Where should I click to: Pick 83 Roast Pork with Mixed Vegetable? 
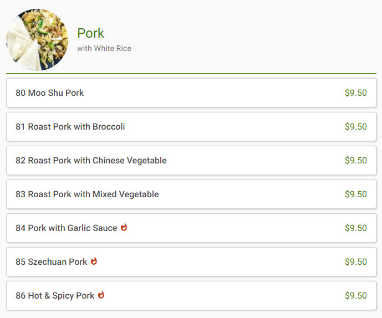pyautogui.click(x=191, y=194)
